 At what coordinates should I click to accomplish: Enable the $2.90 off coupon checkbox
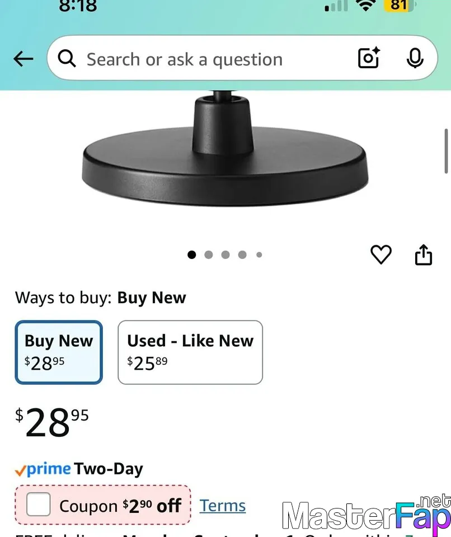pyautogui.click(x=39, y=505)
